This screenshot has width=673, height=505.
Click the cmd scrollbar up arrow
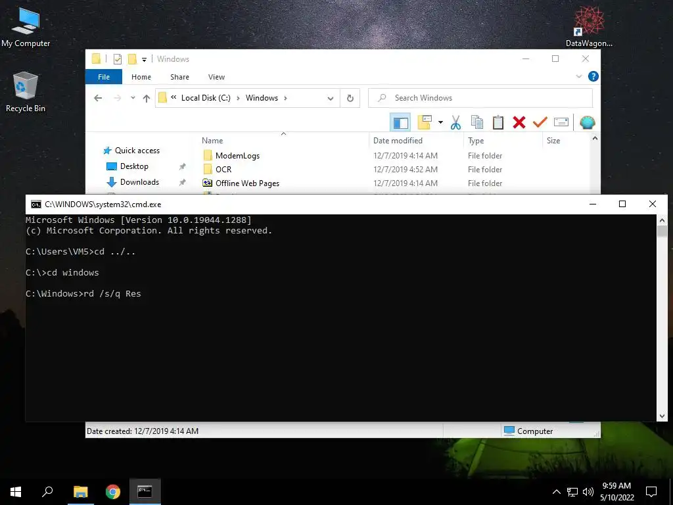coord(662,220)
